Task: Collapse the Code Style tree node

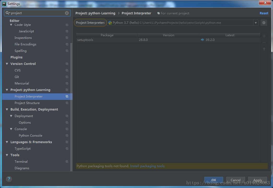Action: (11, 25)
